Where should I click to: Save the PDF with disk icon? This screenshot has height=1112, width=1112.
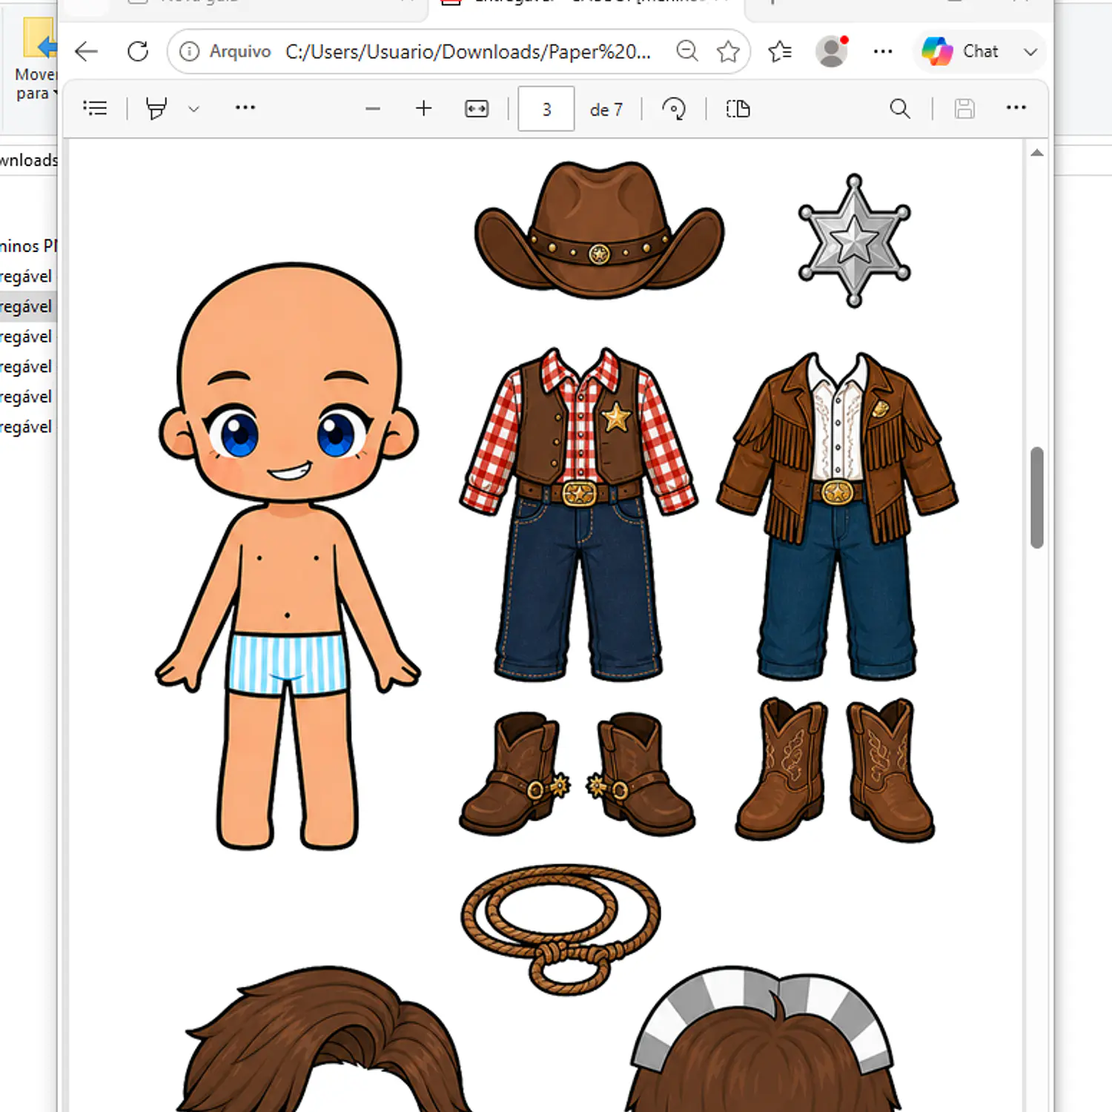964,109
